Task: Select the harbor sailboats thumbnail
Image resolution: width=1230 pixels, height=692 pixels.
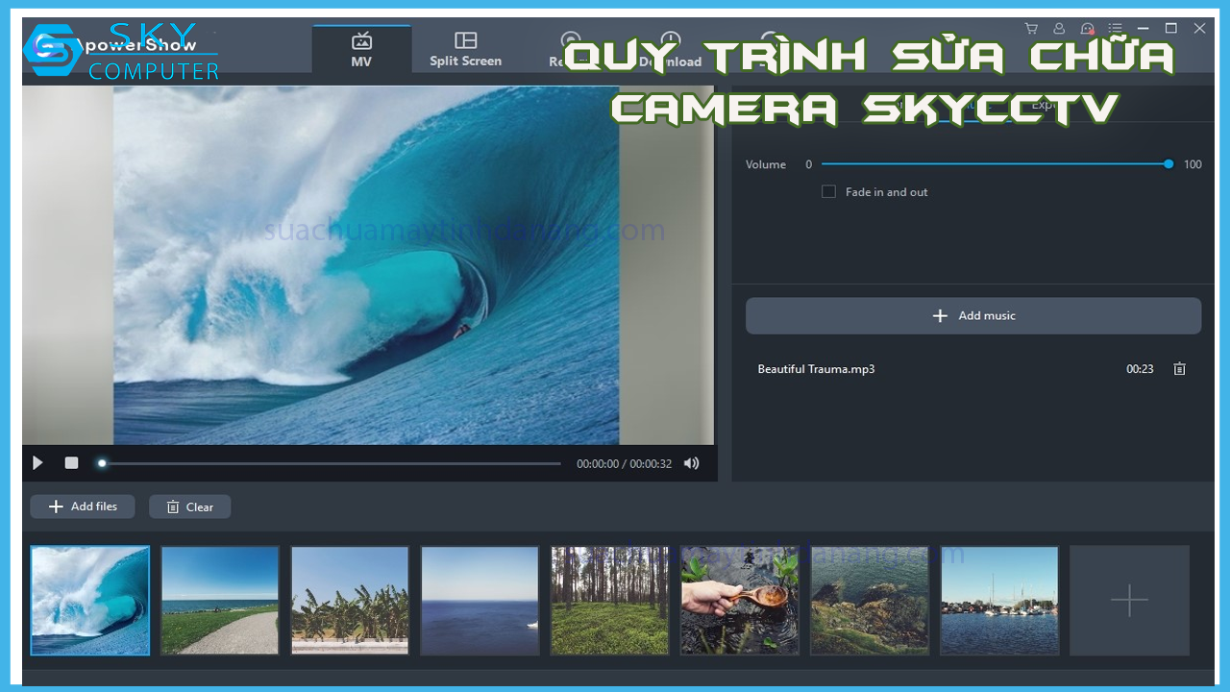Action: 999,601
